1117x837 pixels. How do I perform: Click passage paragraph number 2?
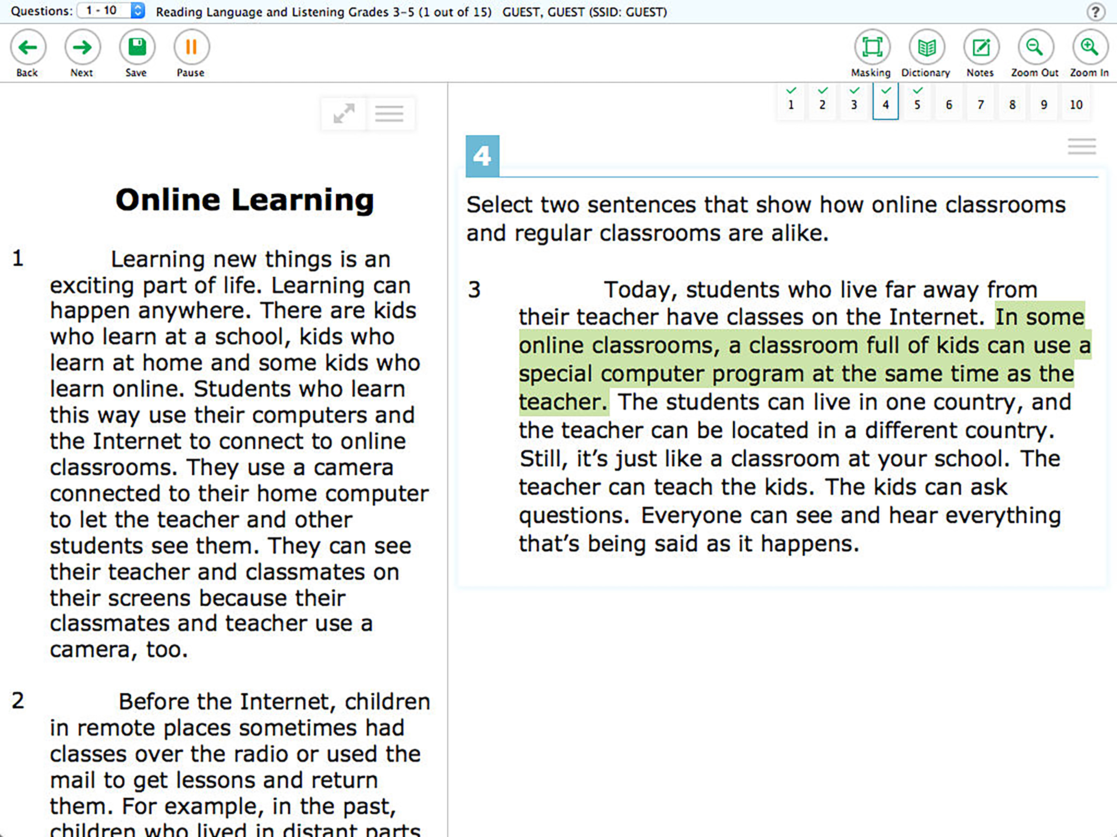18,700
